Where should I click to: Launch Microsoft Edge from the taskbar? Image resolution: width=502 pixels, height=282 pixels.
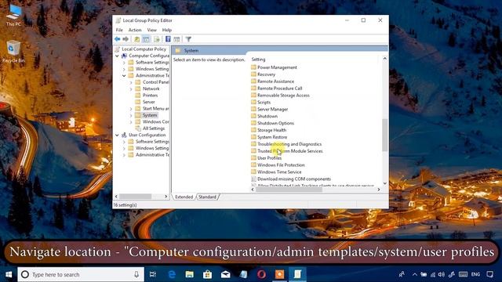(172, 274)
